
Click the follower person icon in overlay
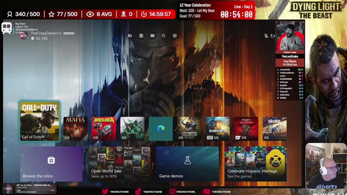point(10,14)
